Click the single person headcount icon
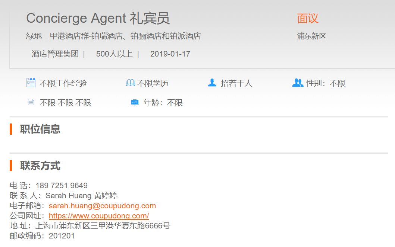 click(212, 83)
